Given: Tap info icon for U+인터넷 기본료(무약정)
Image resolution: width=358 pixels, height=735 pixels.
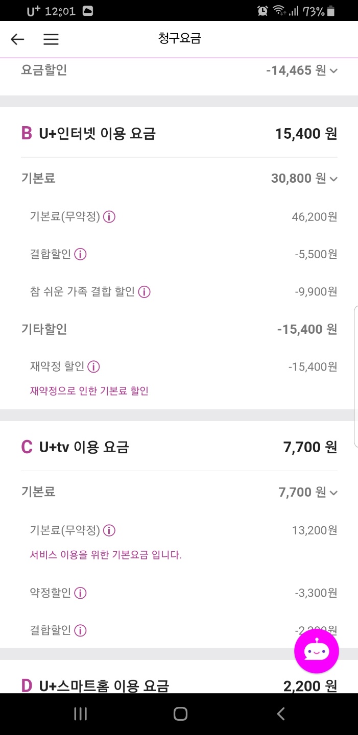Looking at the screenshot, I should (x=109, y=217).
